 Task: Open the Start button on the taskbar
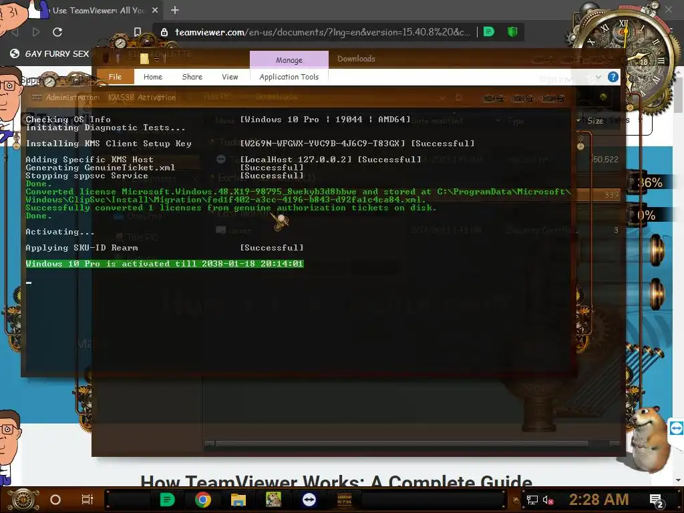pos(23,500)
